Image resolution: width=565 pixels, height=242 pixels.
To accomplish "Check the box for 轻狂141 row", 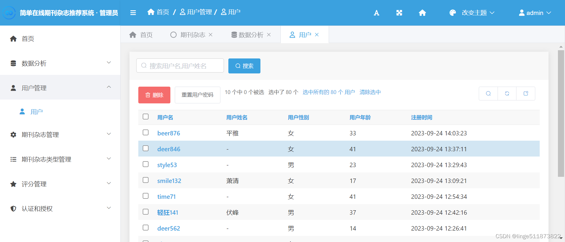I will point(146,212).
